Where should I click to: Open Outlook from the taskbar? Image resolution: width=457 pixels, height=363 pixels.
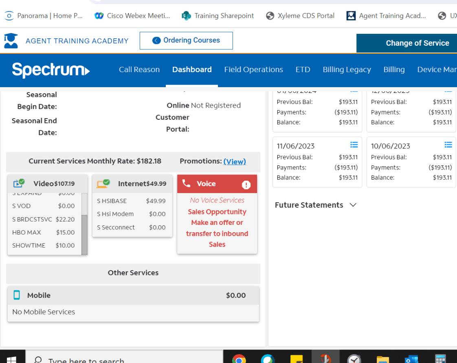coord(411,359)
